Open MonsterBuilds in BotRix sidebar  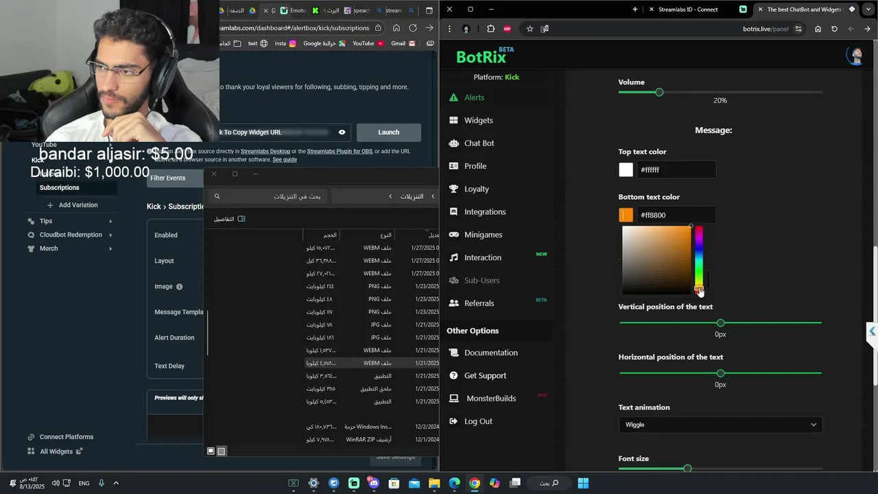[482, 399]
